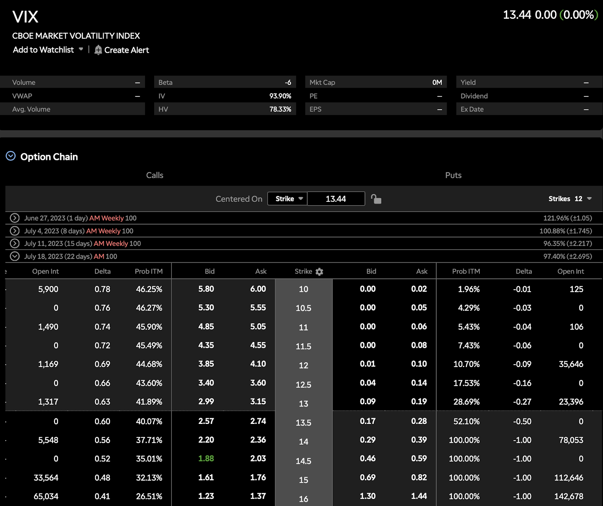Select the strike 13 cell
Image resolution: width=603 pixels, height=506 pixels.
(303, 404)
